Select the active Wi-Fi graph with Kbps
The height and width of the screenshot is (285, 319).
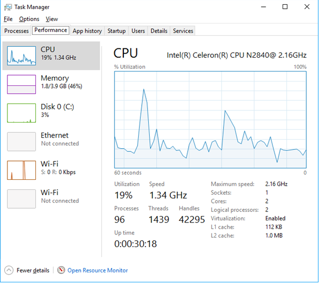click(21, 170)
